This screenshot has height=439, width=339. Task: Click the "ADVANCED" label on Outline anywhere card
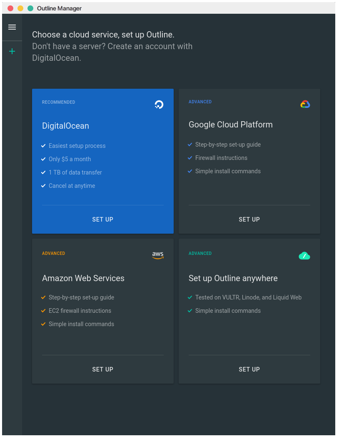200,253
